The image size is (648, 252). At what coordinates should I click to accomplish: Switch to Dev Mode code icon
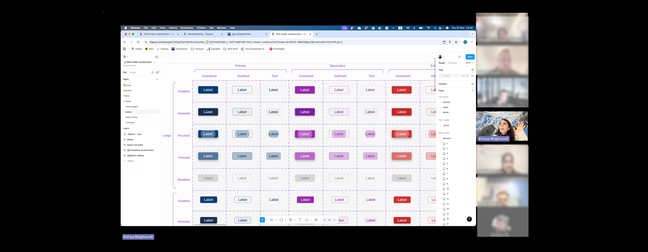pos(334,220)
